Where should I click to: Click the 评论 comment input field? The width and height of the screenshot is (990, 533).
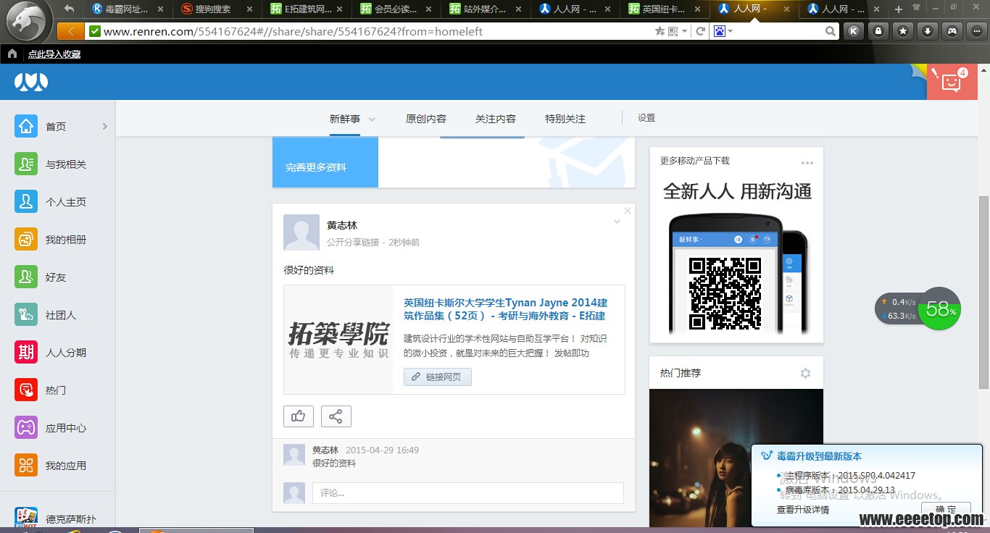[468, 493]
